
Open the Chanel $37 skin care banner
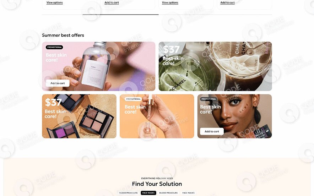215,66
